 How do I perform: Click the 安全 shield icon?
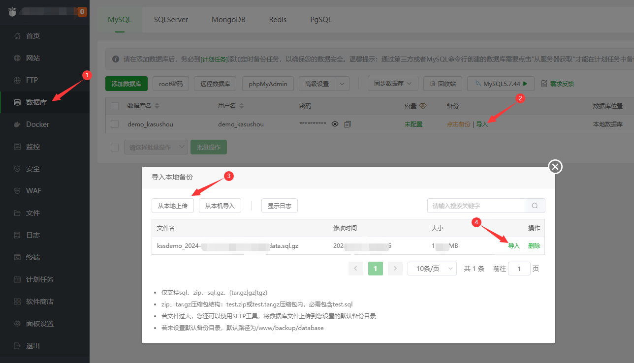coord(17,169)
